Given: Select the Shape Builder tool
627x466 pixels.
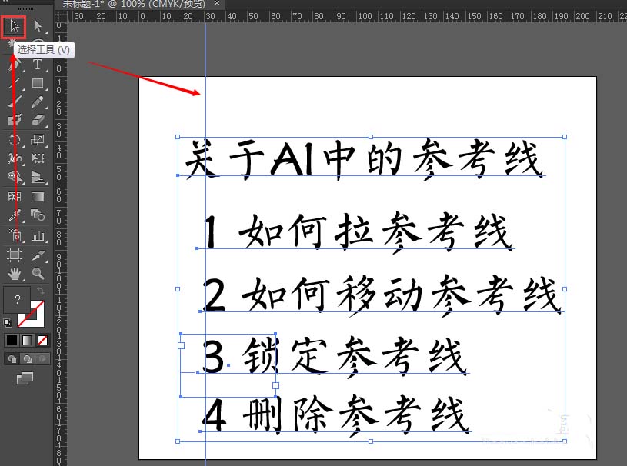Looking at the screenshot, I should (x=15, y=177).
